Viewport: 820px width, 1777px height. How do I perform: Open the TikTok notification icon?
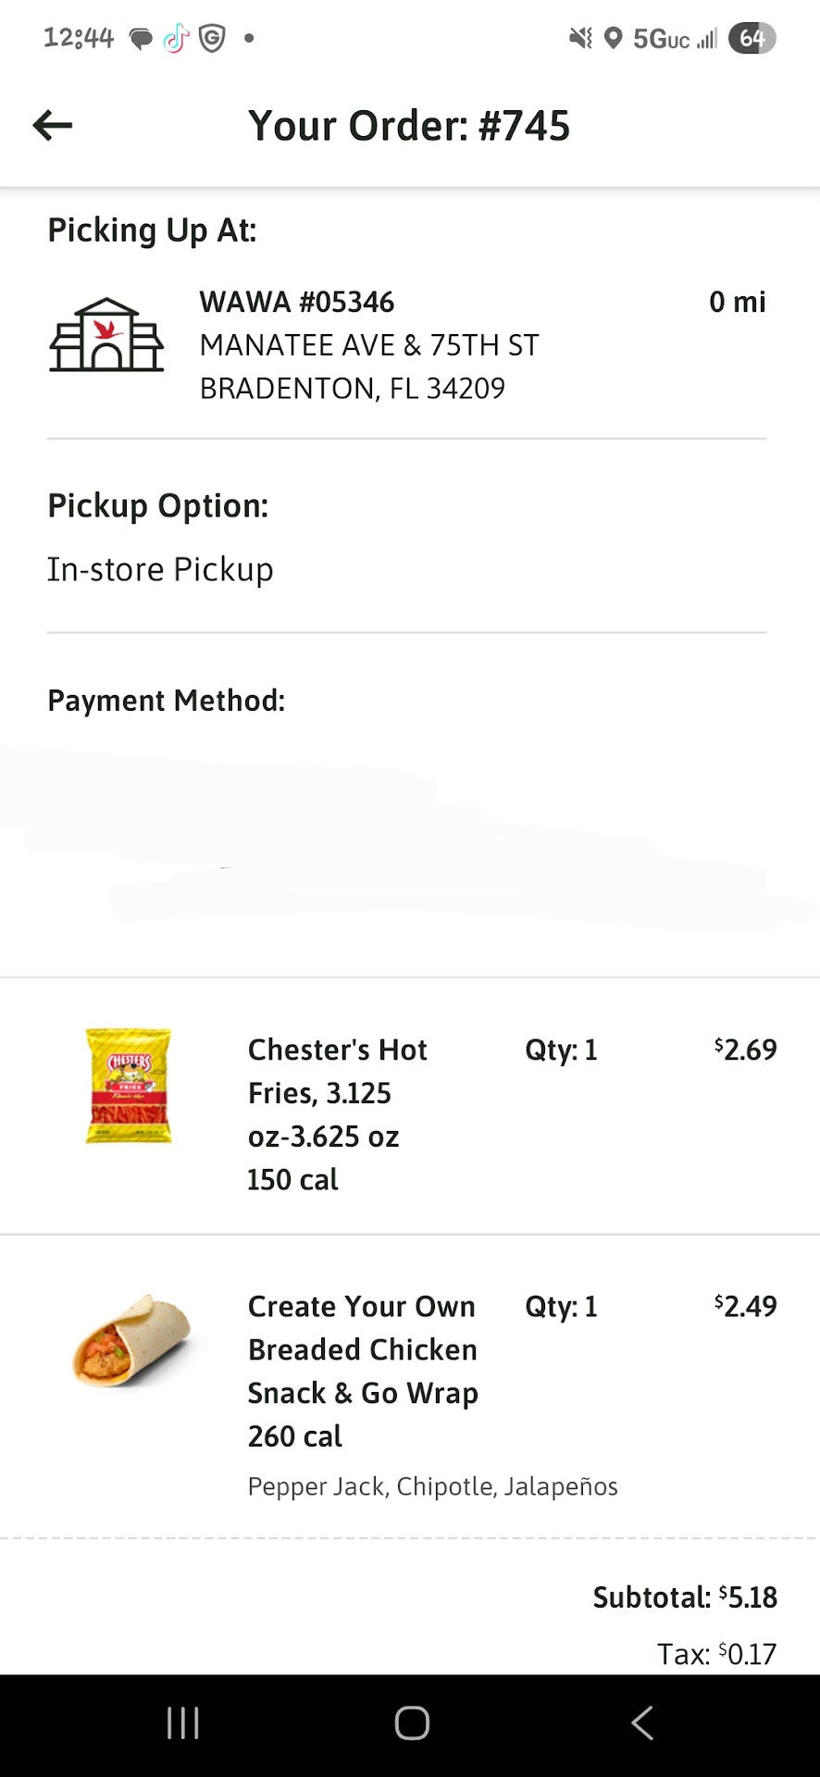tap(176, 38)
